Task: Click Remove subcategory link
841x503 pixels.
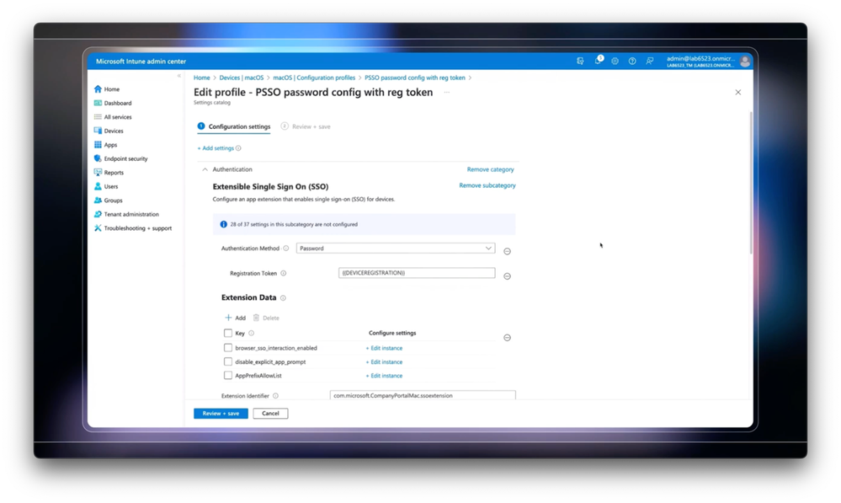Action: [487, 185]
